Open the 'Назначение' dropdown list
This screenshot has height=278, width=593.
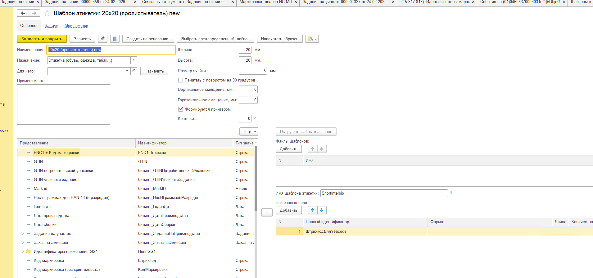(134, 60)
